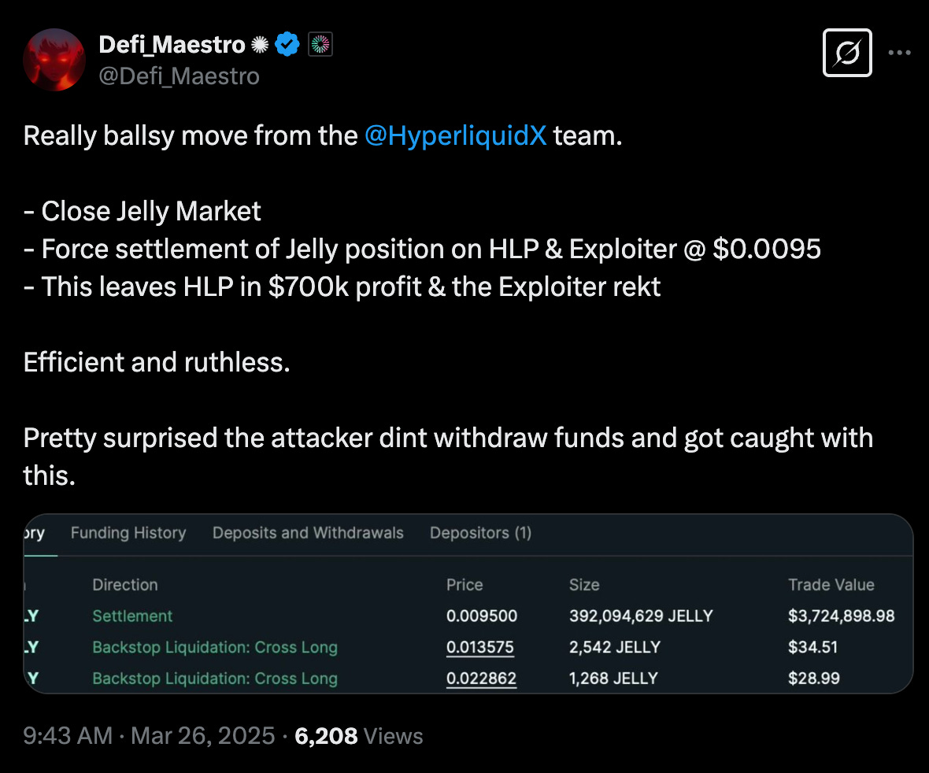The width and height of the screenshot is (929, 773).
Task: Click the 6,208 Views count
Action: [358, 736]
